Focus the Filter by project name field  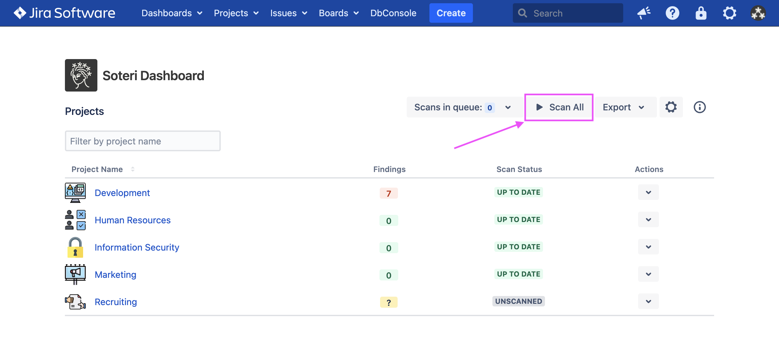(143, 141)
